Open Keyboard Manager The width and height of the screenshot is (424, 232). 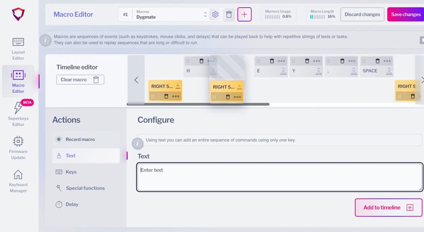tap(18, 179)
